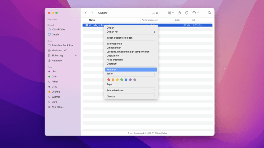Image resolution: width=264 pixels, height=148 pixels.
Task: Apply the purple tag color
Action: coord(130,80)
